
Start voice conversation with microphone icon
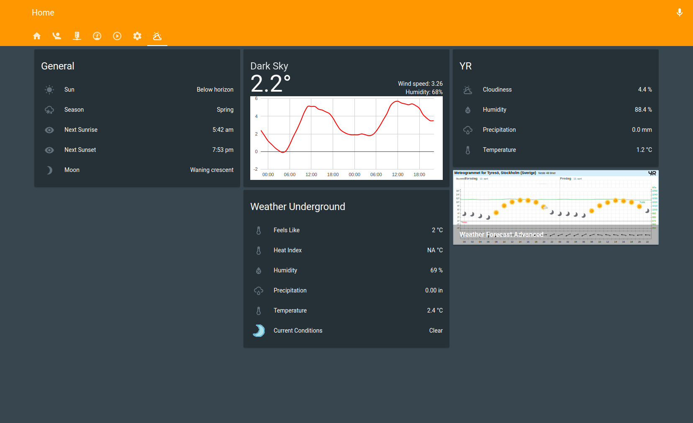click(680, 13)
